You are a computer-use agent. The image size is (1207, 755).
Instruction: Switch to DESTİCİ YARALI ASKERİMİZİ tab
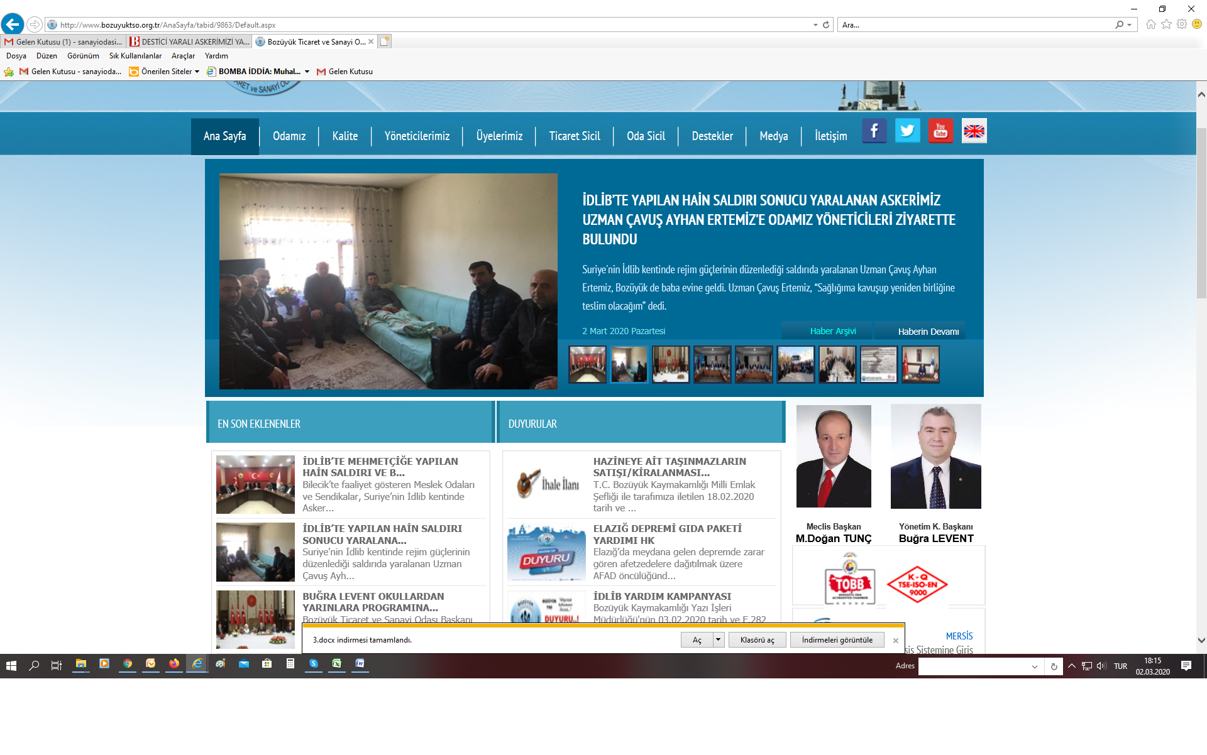189,42
